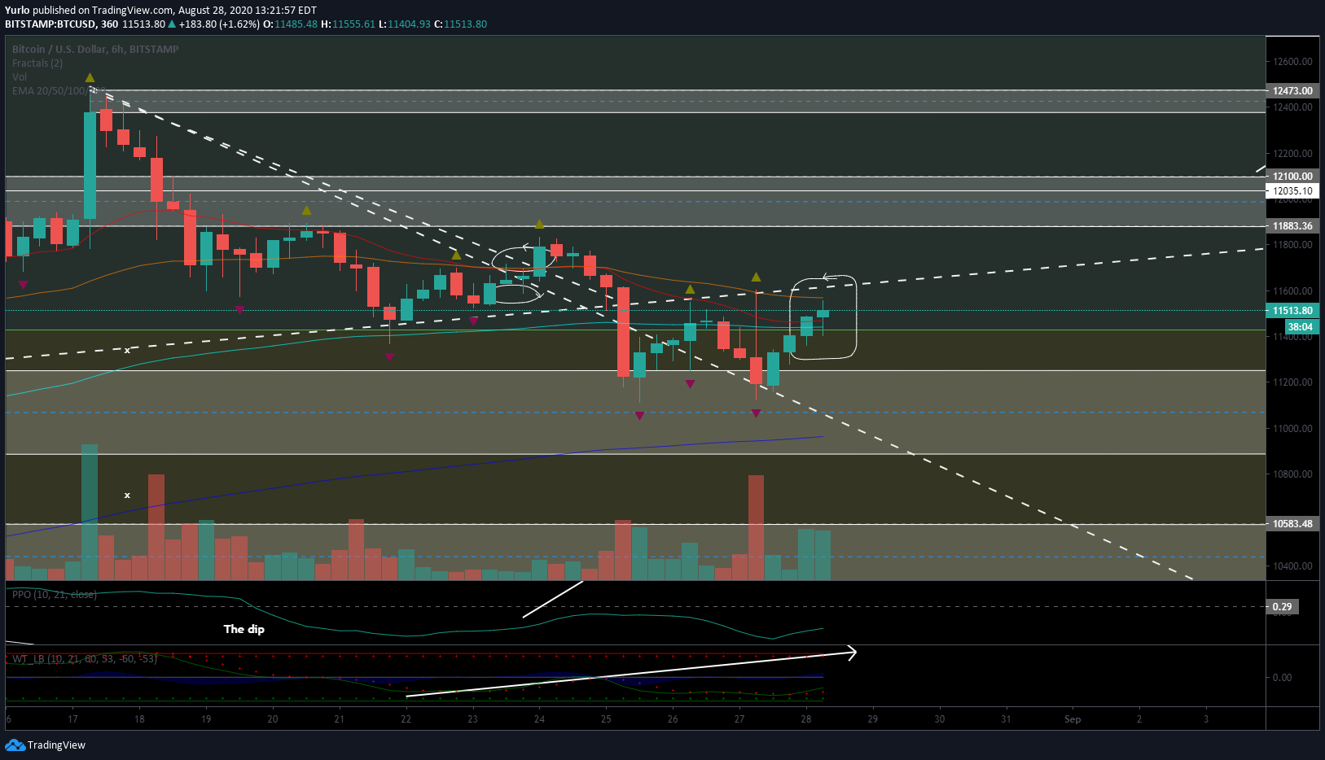Viewport: 1325px width, 760px height.
Task: Click date 27 on the time axis
Action: click(x=739, y=719)
